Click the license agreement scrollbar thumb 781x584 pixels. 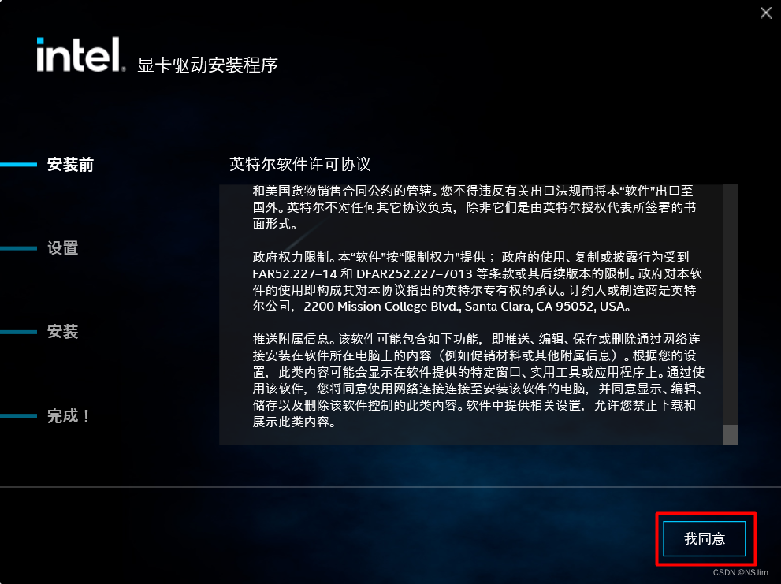731,434
